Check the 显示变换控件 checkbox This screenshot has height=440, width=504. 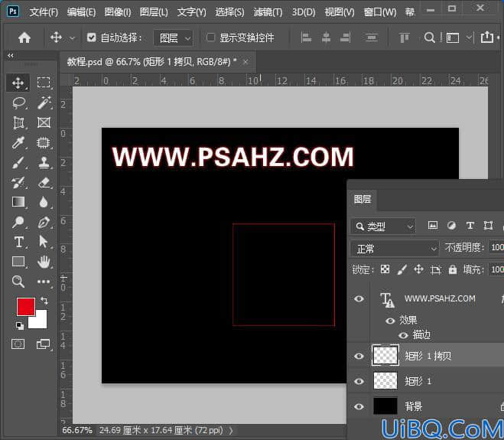[210, 37]
